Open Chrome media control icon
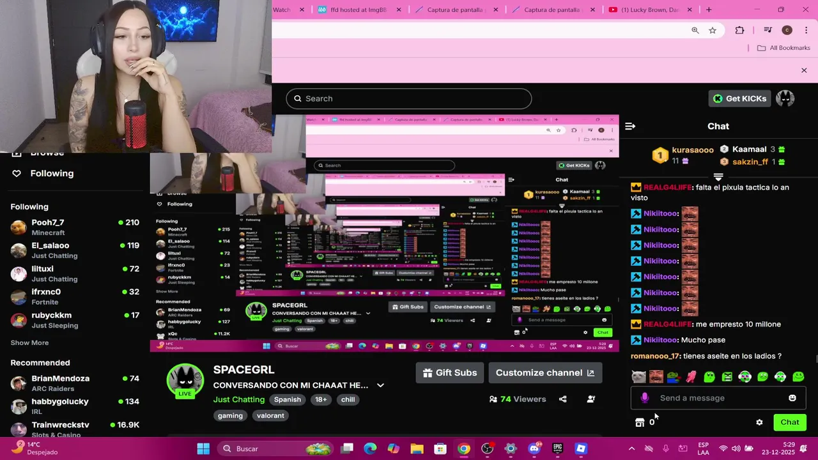Image resolution: width=818 pixels, height=460 pixels. tap(768, 30)
